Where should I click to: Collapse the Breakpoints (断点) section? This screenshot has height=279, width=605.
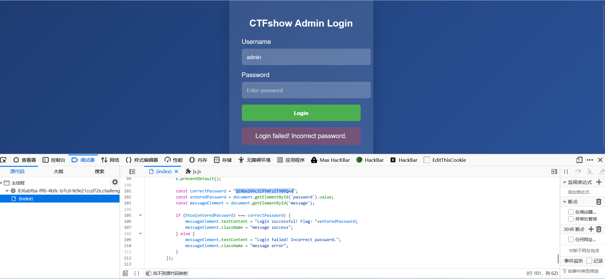(x=564, y=202)
